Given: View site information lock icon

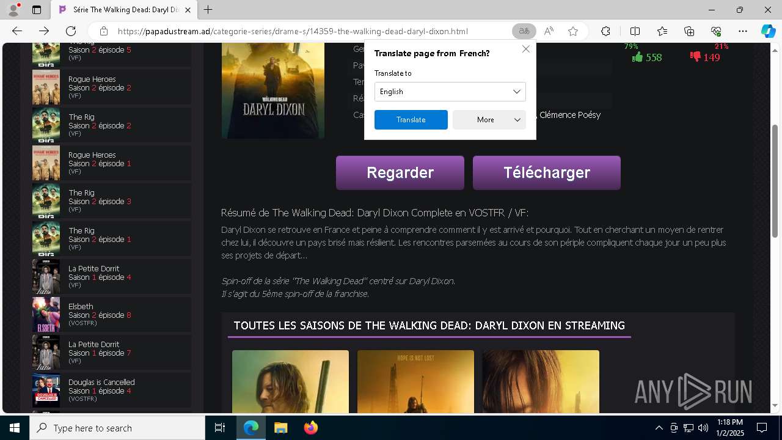Looking at the screenshot, I should (104, 31).
